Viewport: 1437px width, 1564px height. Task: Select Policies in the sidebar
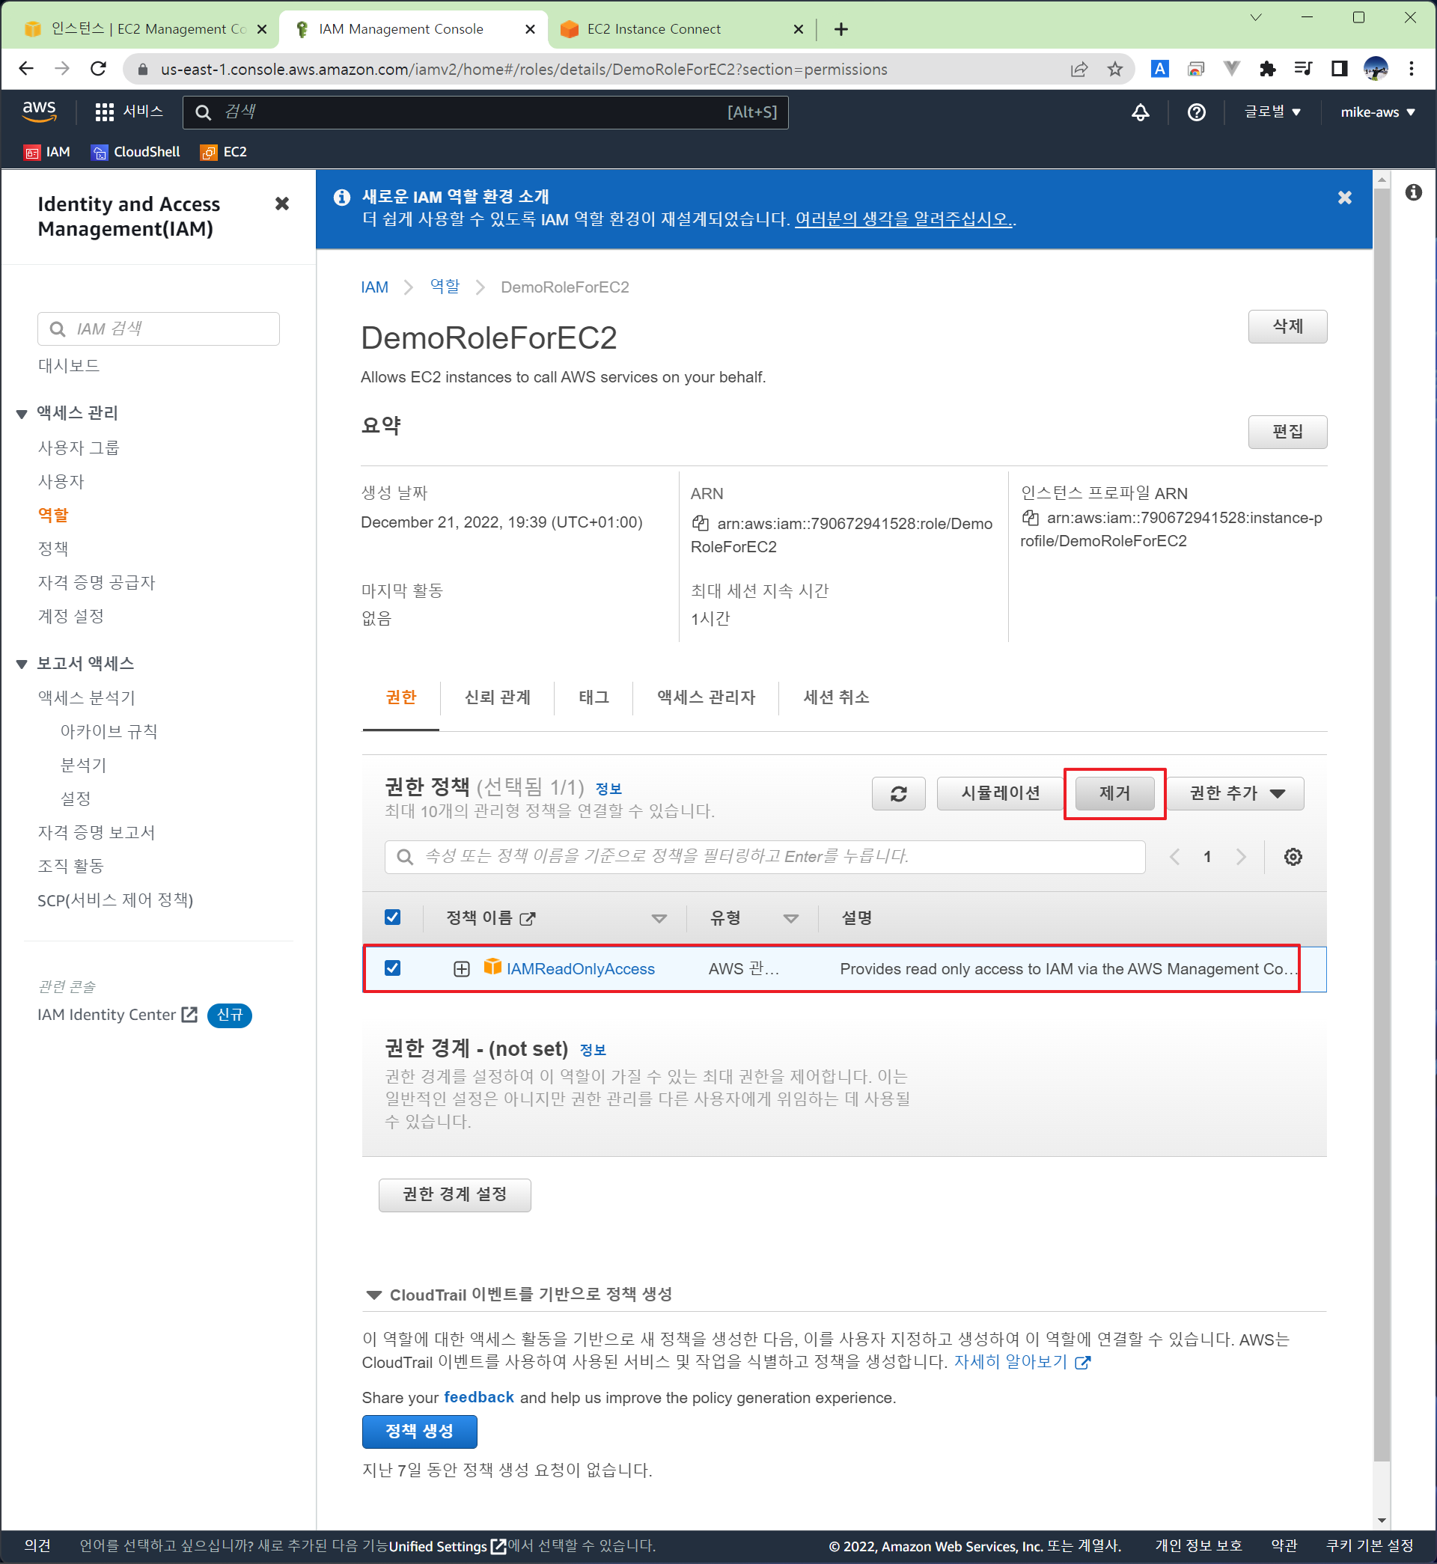[53, 549]
